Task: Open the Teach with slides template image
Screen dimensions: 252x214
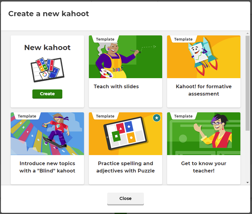Action: click(125, 57)
